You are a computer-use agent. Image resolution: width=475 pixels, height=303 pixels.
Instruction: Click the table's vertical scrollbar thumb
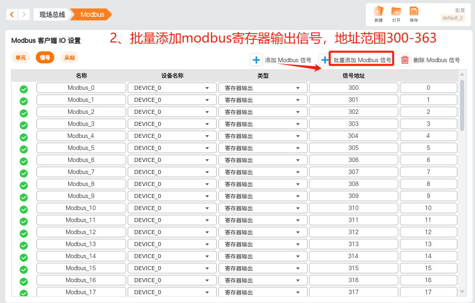462,105
